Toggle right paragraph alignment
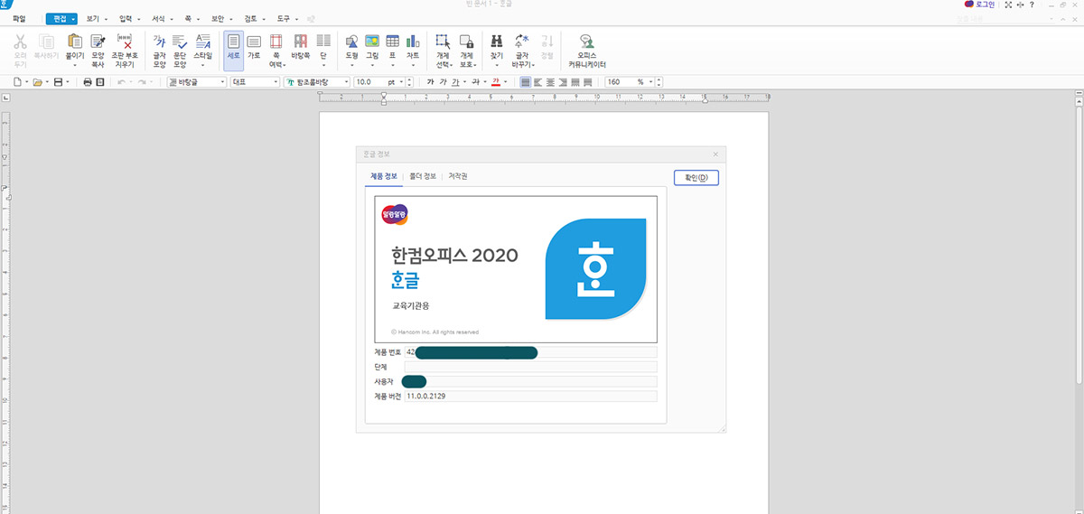Screen dimensions: 1084x514 tap(563, 81)
